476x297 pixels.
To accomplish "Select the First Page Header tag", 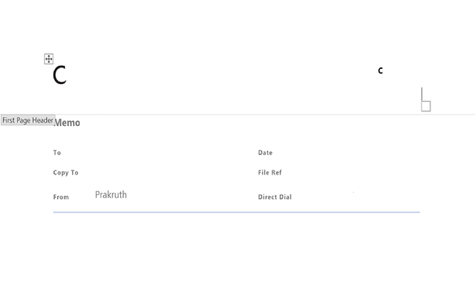I will [x=28, y=121].
